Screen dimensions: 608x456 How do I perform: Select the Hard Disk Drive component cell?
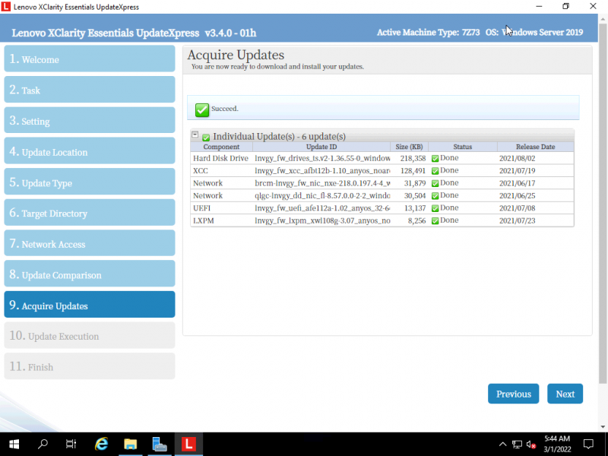point(220,158)
